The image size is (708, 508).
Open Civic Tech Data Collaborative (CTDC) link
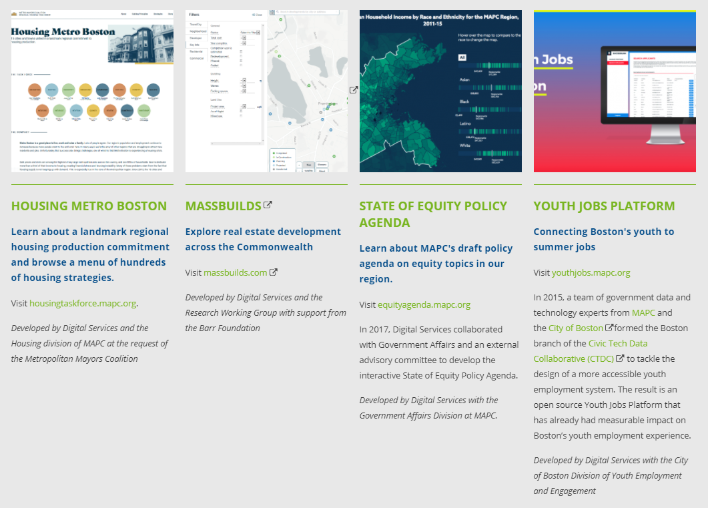tap(591, 351)
